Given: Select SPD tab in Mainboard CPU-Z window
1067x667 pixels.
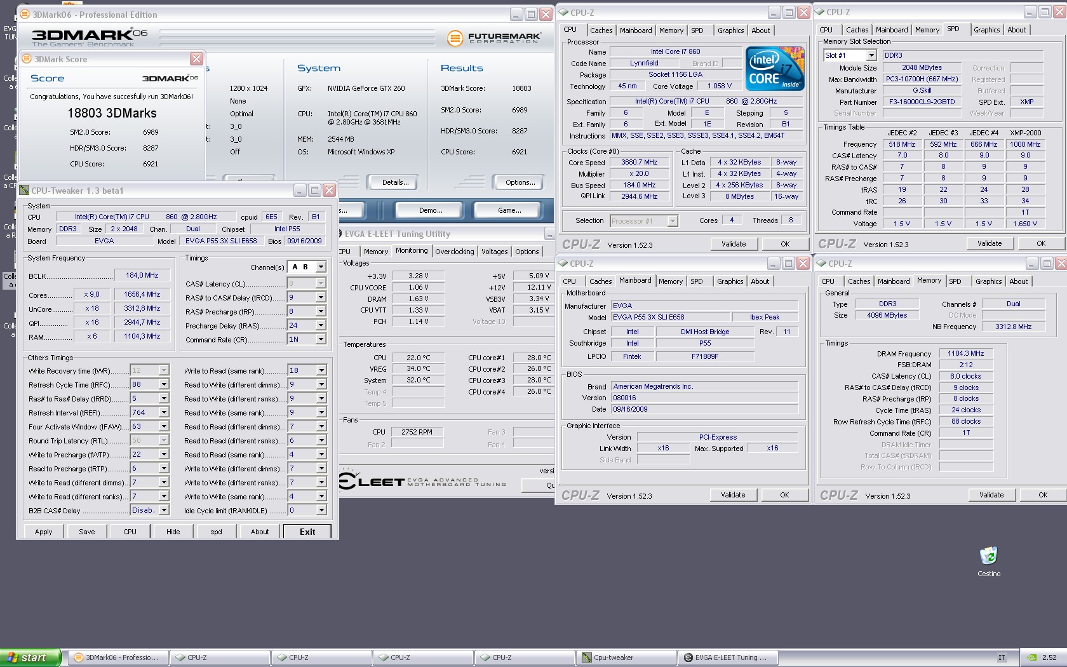Looking at the screenshot, I should (x=697, y=281).
